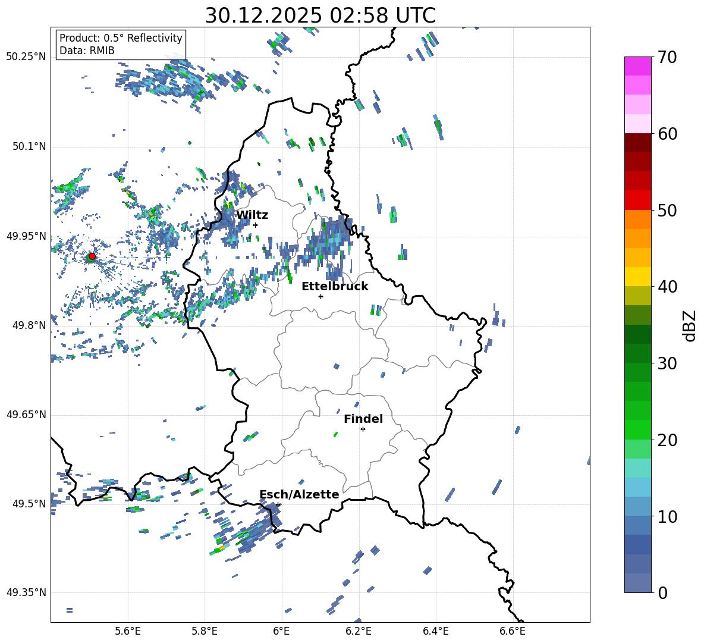
Task: Click the 6°E longitude label
Action: click(x=281, y=631)
